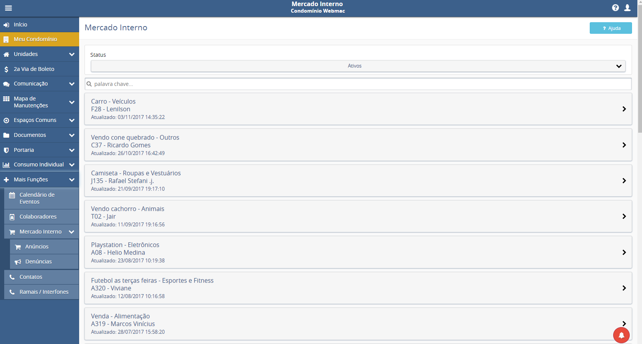Click the red notification bell button
The image size is (642, 344).
click(x=621, y=335)
